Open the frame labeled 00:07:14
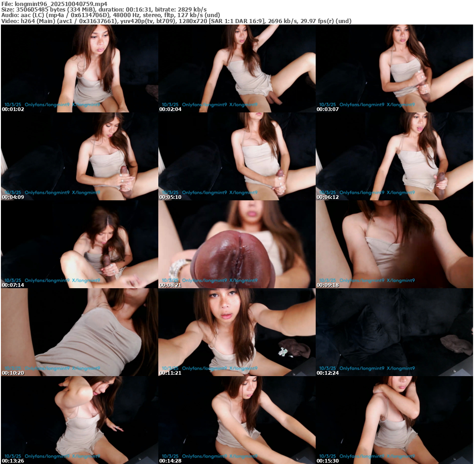 (x=79, y=244)
